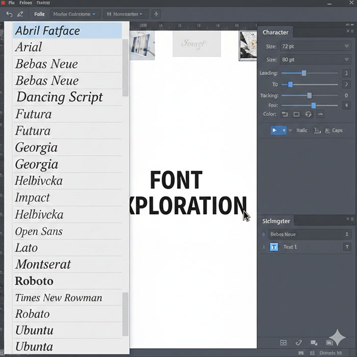Click the columns icon in status bar
357x357 pixels.
pos(312,353)
